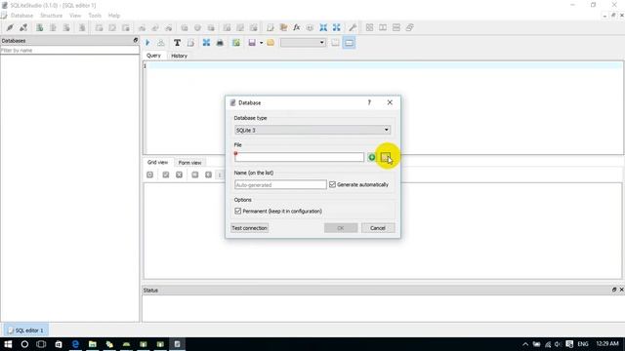The width and height of the screenshot is (625, 351).
Task: Create view from query green icon
Action: tap(236, 43)
